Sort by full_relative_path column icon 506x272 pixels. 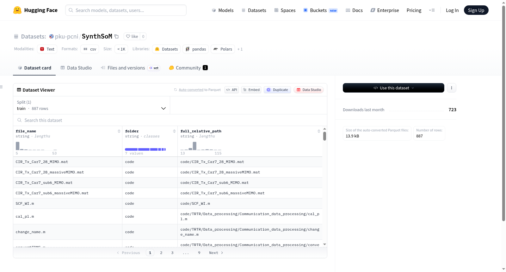point(319,131)
